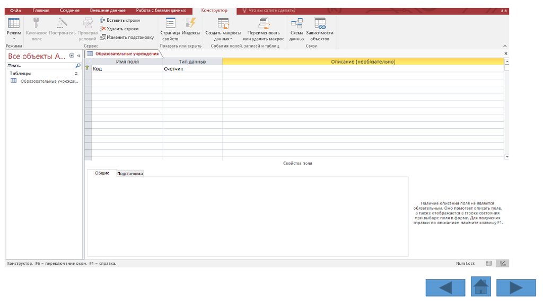Switch to the Подстановка properties tab
Viewport: 543px width, 304px height.
pyautogui.click(x=130, y=174)
